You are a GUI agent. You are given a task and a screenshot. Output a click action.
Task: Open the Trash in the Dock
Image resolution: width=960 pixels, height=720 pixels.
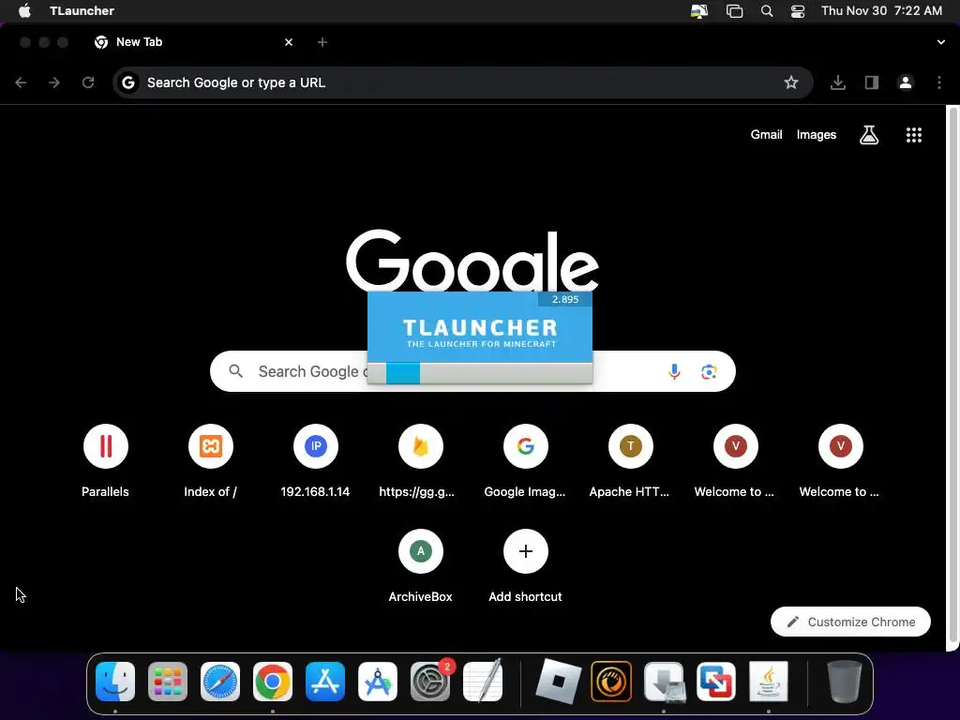pos(845,682)
